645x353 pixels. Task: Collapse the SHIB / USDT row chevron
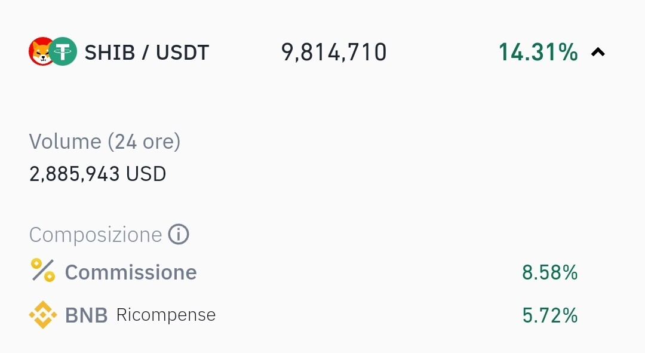tap(598, 52)
